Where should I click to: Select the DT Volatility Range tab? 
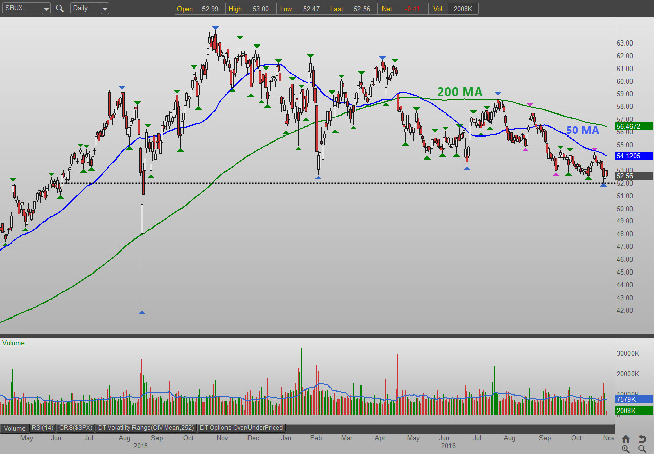[x=146, y=428]
